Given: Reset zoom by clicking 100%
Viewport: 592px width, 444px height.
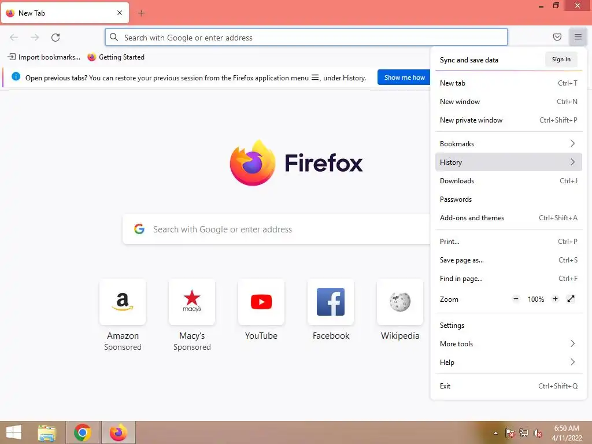Looking at the screenshot, I should click(536, 299).
